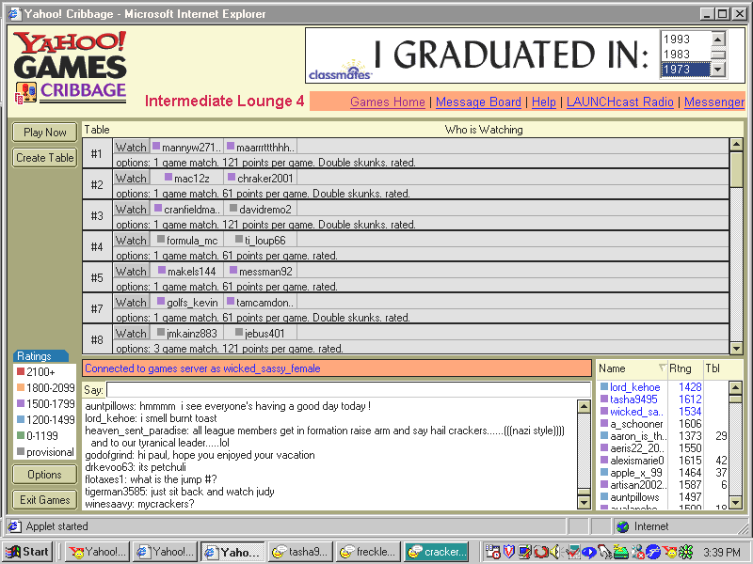The height and width of the screenshot is (564, 753).
Task: Click the hand pointer tray icon
Action: tap(604, 552)
